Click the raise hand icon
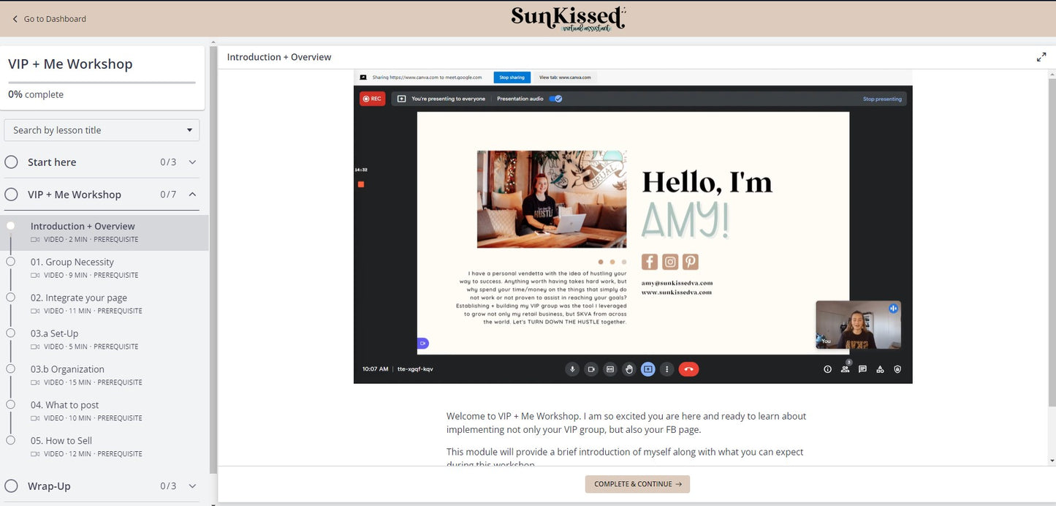Screen dimensions: 1056x506 pyautogui.click(x=629, y=369)
